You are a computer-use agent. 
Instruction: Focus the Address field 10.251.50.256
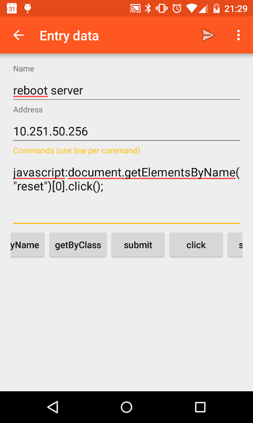coord(126,131)
